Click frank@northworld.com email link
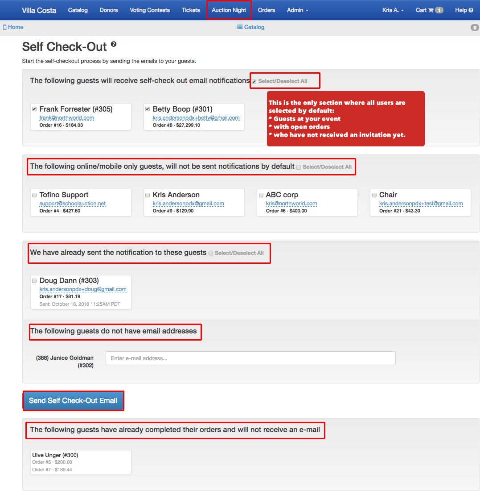This screenshot has width=480, height=491. 66,118
